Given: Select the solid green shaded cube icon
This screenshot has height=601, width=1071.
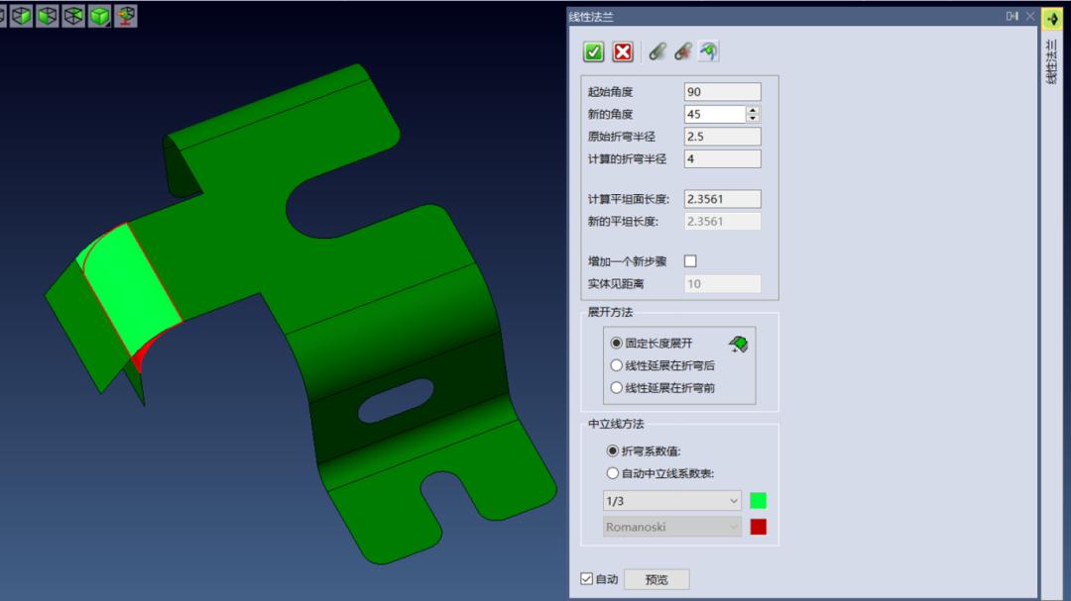Looking at the screenshot, I should point(100,16).
